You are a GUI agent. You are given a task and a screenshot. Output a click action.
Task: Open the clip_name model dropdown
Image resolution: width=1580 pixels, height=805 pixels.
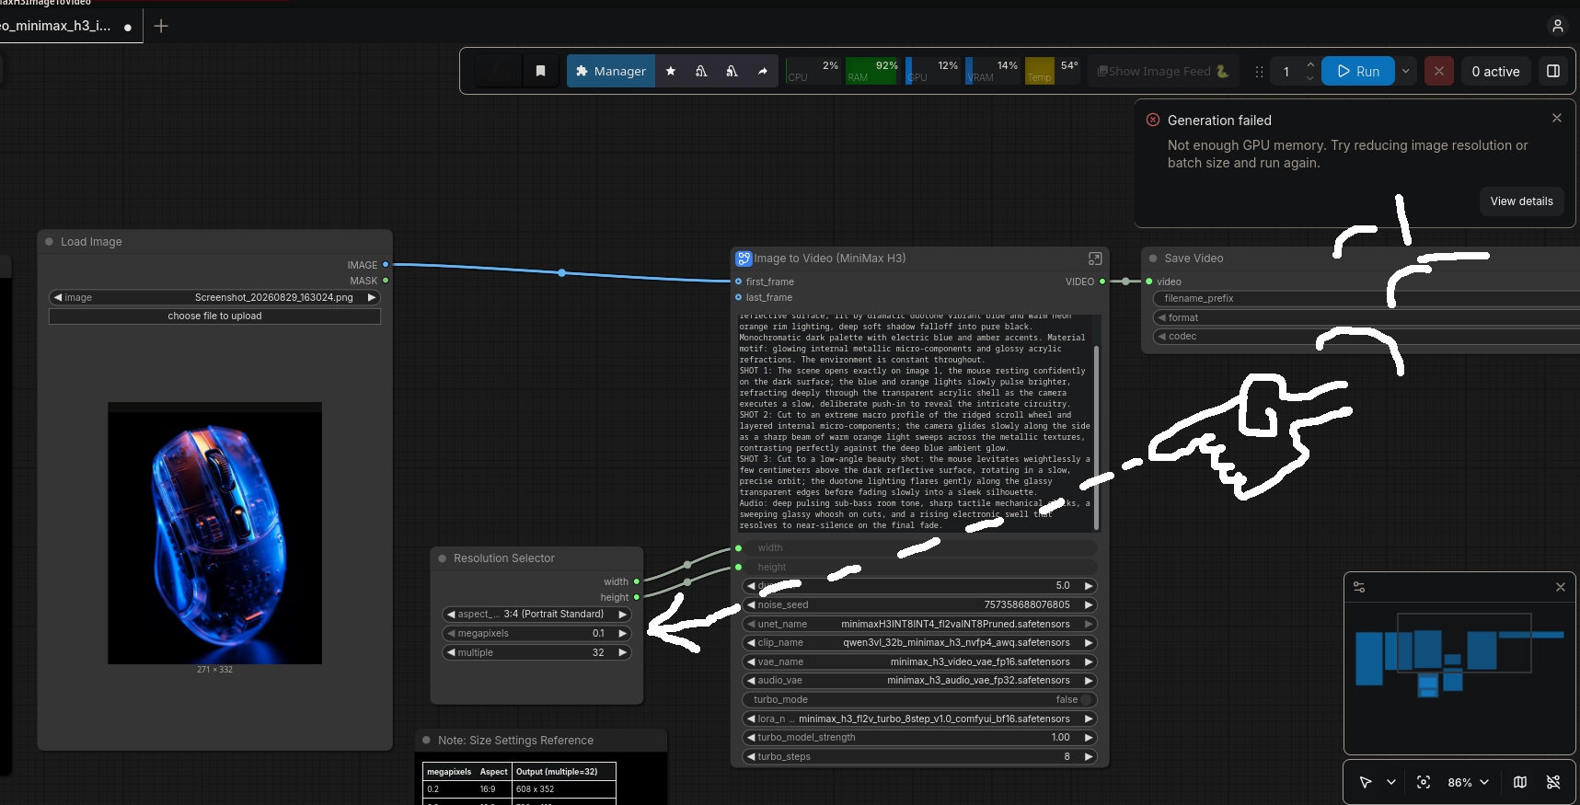pos(920,643)
